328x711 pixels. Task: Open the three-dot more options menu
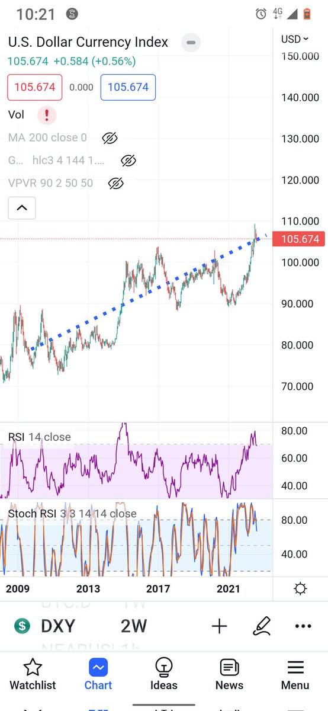(303, 626)
